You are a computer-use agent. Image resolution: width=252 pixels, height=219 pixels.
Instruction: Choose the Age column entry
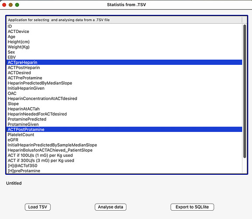click(124, 36)
